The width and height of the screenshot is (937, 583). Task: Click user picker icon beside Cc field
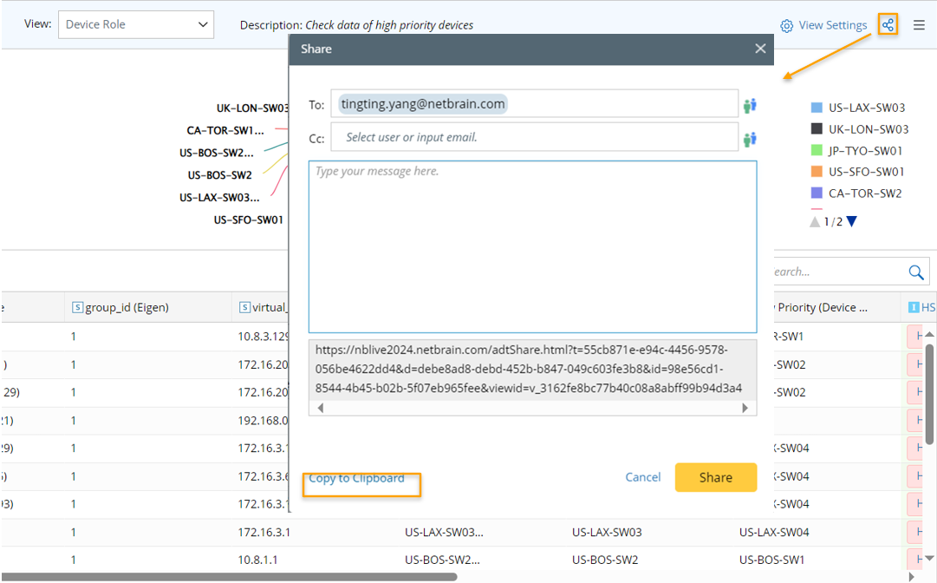coord(750,138)
